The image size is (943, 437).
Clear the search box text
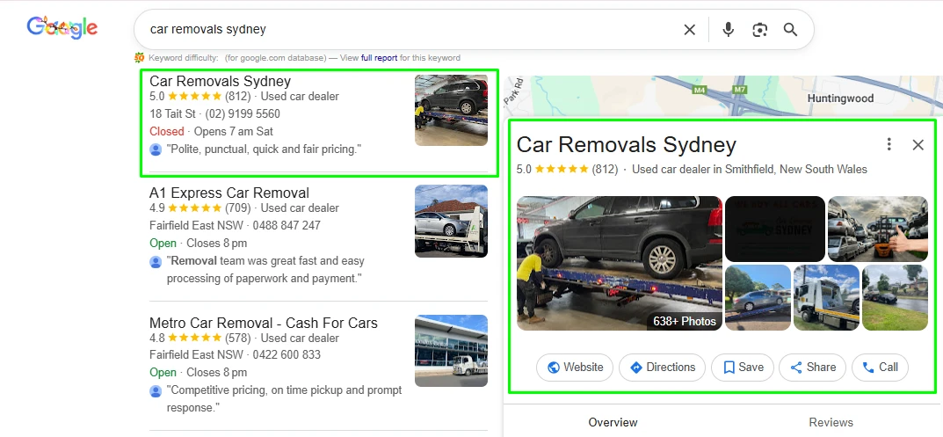click(690, 30)
